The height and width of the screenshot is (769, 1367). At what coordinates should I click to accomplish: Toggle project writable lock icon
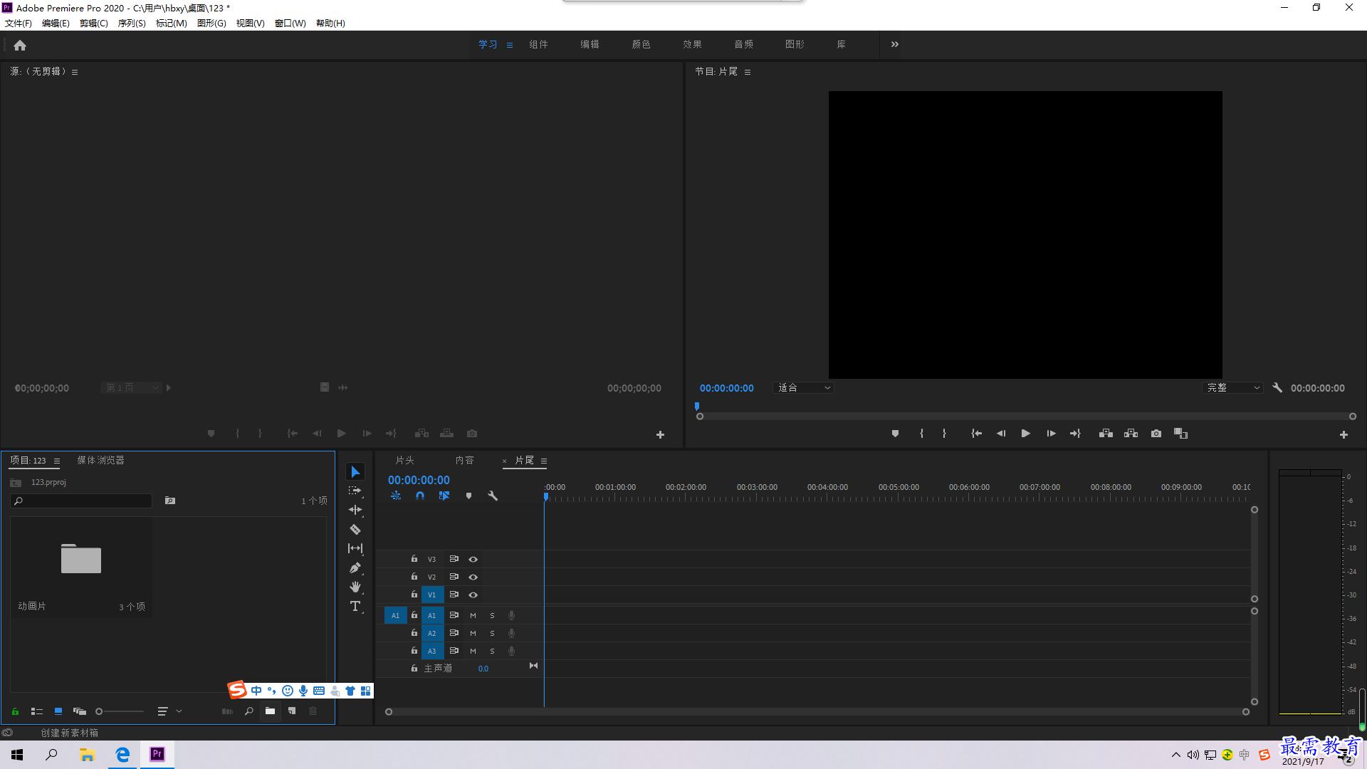click(15, 711)
